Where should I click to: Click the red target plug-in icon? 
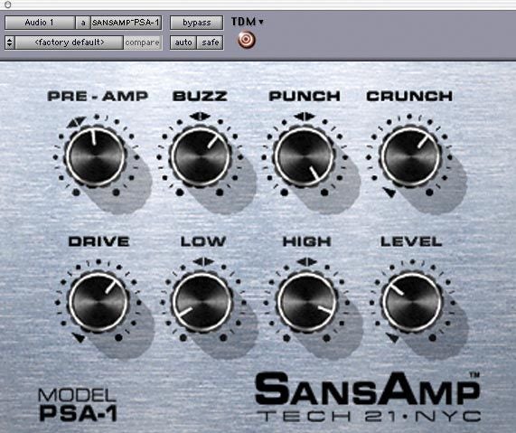click(x=246, y=40)
